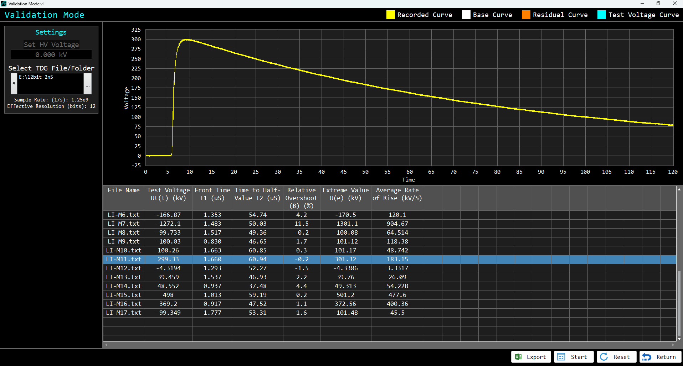Image resolution: width=683 pixels, height=366 pixels.
Task: Click the Sample Rate readout text
Action: pyautogui.click(x=51, y=100)
